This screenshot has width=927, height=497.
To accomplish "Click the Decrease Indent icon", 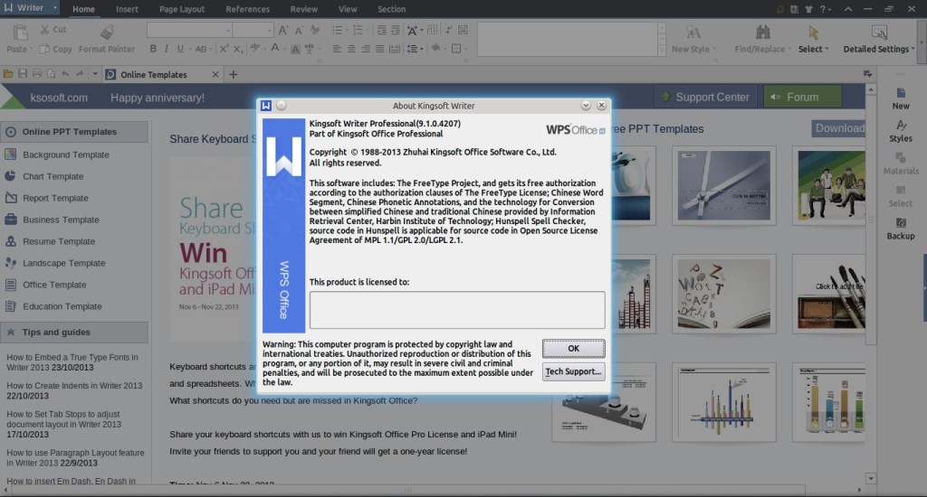I will click(381, 30).
